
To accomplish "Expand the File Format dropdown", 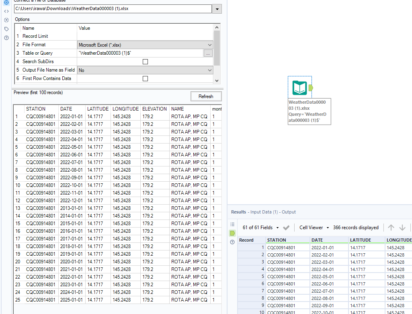I will pyautogui.click(x=209, y=45).
